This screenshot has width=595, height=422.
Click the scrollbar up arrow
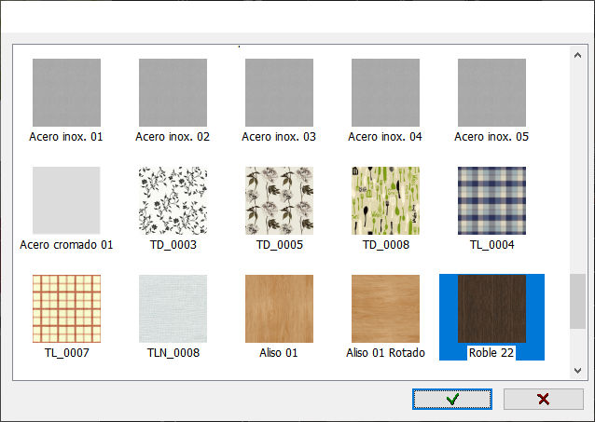(577, 55)
